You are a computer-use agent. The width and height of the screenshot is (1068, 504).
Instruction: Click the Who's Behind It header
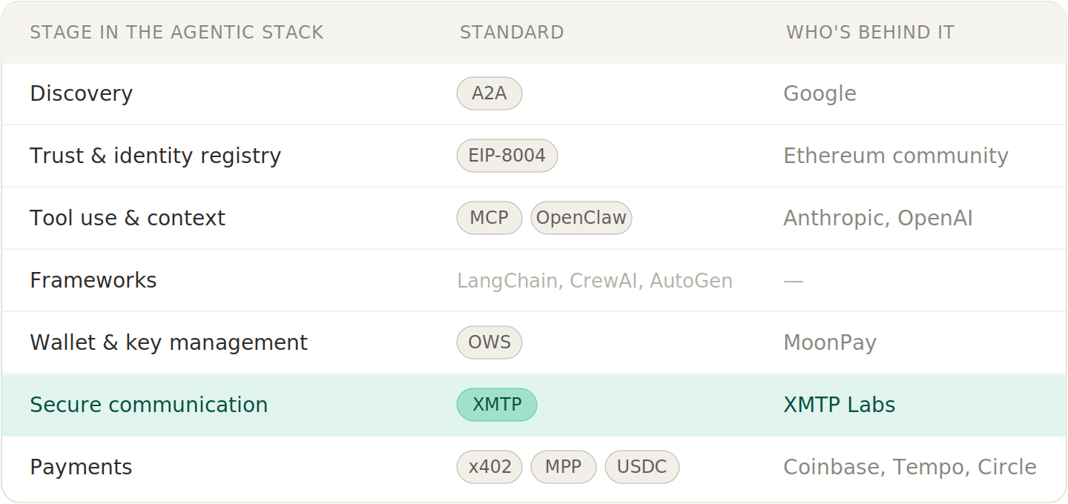coord(870,33)
